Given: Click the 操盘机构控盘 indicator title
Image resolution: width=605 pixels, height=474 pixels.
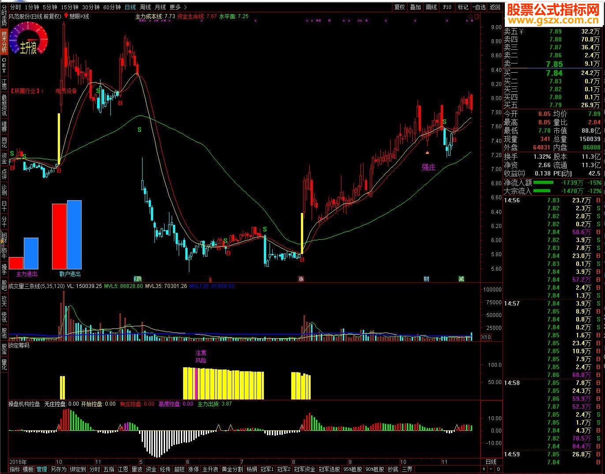Looking at the screenshot, I should tap(24, 403).
